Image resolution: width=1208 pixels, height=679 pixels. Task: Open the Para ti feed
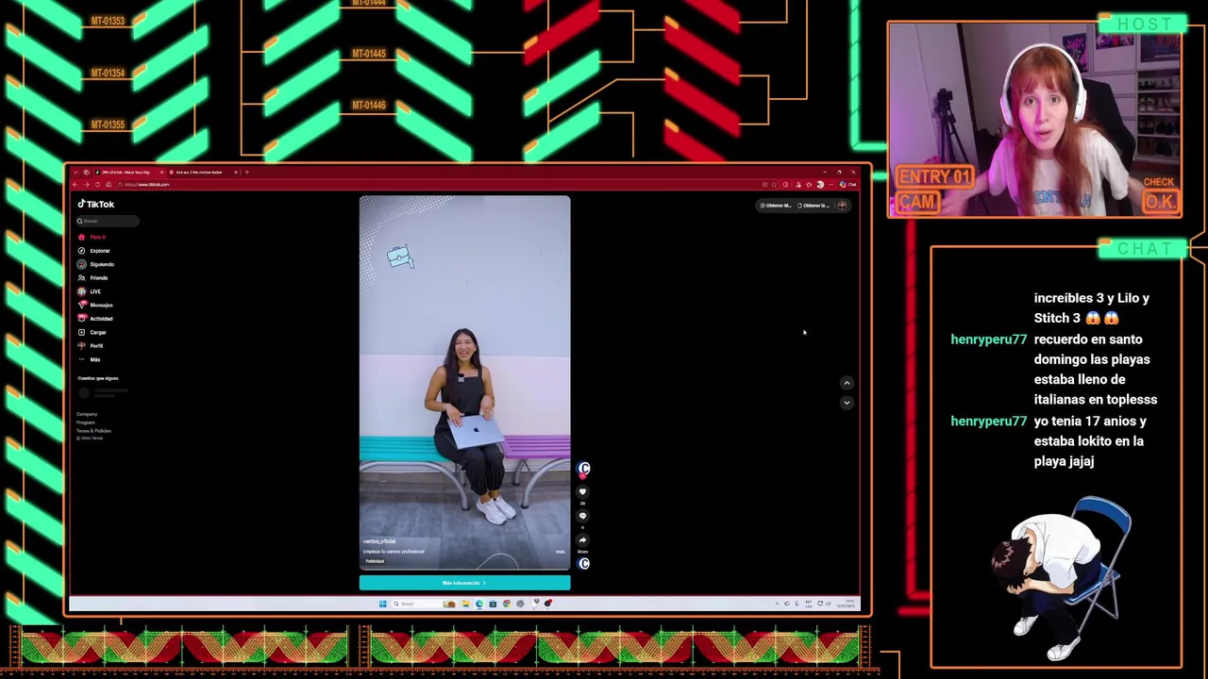pyautogui.click(x=92, y=237)
